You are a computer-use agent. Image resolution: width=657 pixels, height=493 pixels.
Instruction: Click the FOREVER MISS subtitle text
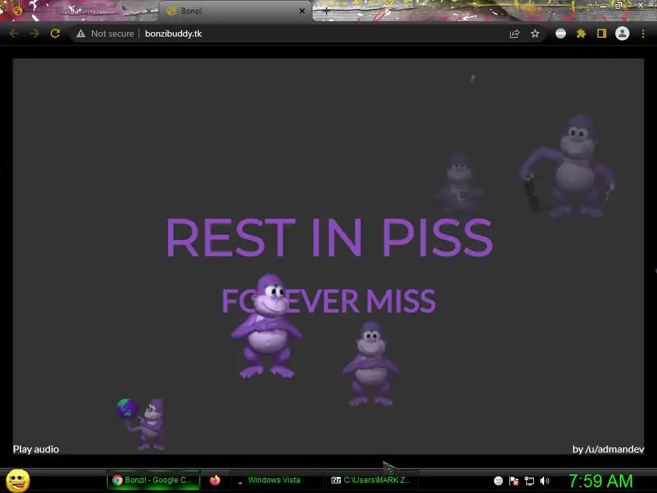tap(328, 301)
